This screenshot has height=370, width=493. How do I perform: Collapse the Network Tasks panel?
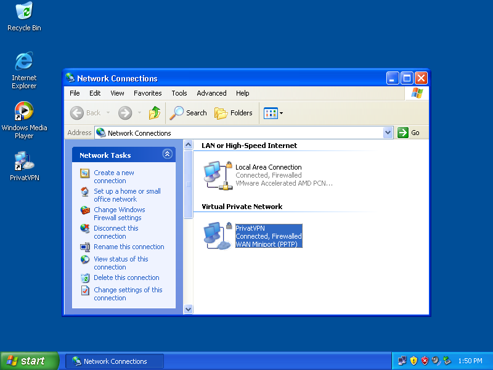pyautogui.click(x=167, y=155)
